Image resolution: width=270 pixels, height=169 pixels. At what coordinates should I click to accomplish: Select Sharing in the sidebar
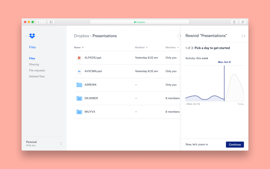coord(34,64)
